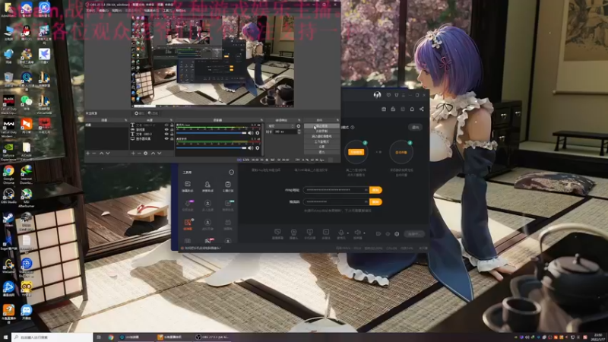Hide the first text source in OBS sources list
This screenshot has width=608, height=342.
[x=166, y=125]
